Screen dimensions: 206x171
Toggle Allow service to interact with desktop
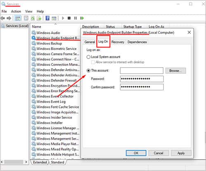tap(93, 62)
